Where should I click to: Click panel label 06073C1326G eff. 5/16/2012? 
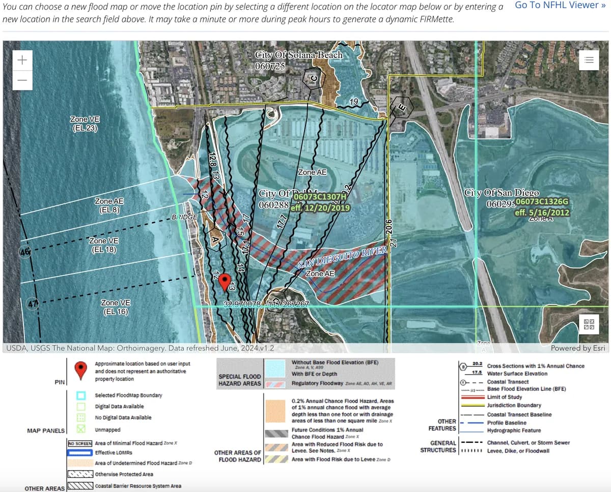(x=542, y=207)
